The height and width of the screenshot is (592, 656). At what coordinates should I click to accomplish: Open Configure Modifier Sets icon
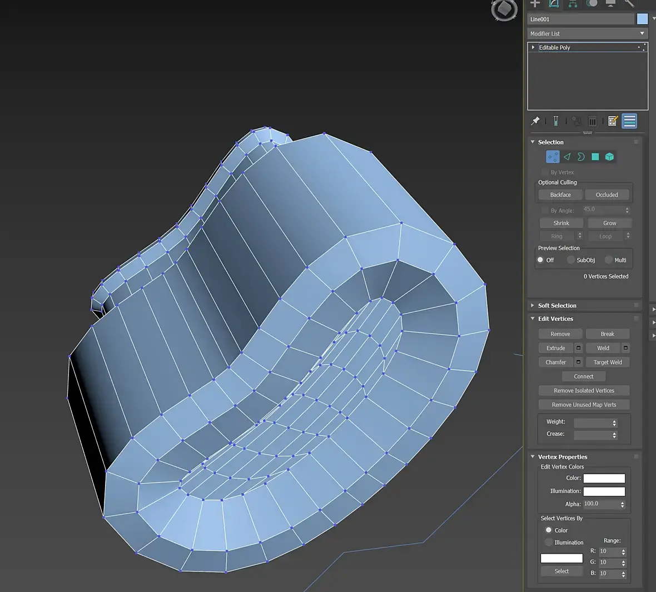[613, 121]
